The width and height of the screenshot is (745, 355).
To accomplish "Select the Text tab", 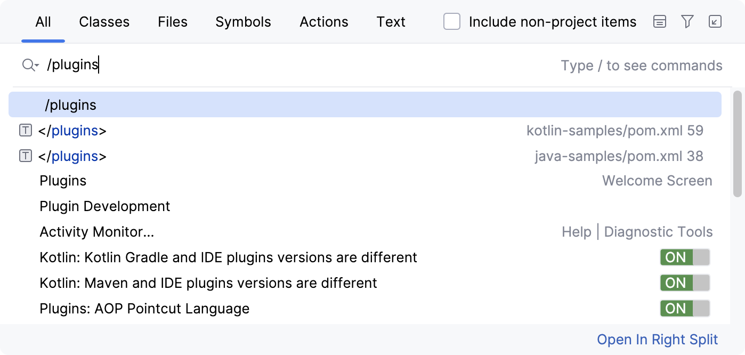I will click(x=391, y=22).
